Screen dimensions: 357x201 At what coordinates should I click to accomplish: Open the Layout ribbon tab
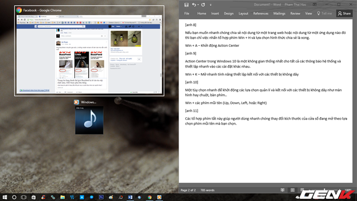coord(243,13)
